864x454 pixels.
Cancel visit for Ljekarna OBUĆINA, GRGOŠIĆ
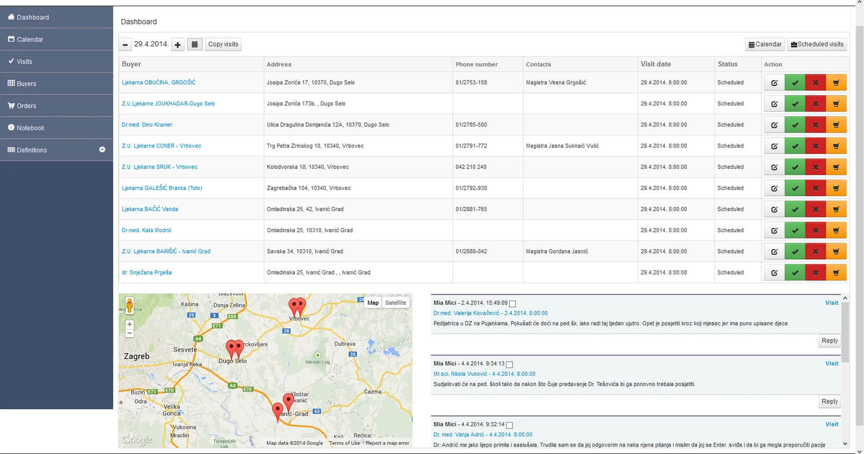815,83
